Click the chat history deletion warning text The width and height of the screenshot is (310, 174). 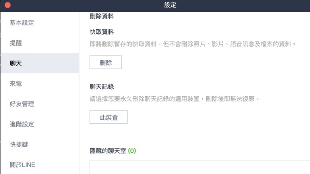click(x=174, y=99)
